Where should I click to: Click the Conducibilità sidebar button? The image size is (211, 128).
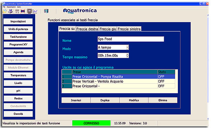[18, 106]
